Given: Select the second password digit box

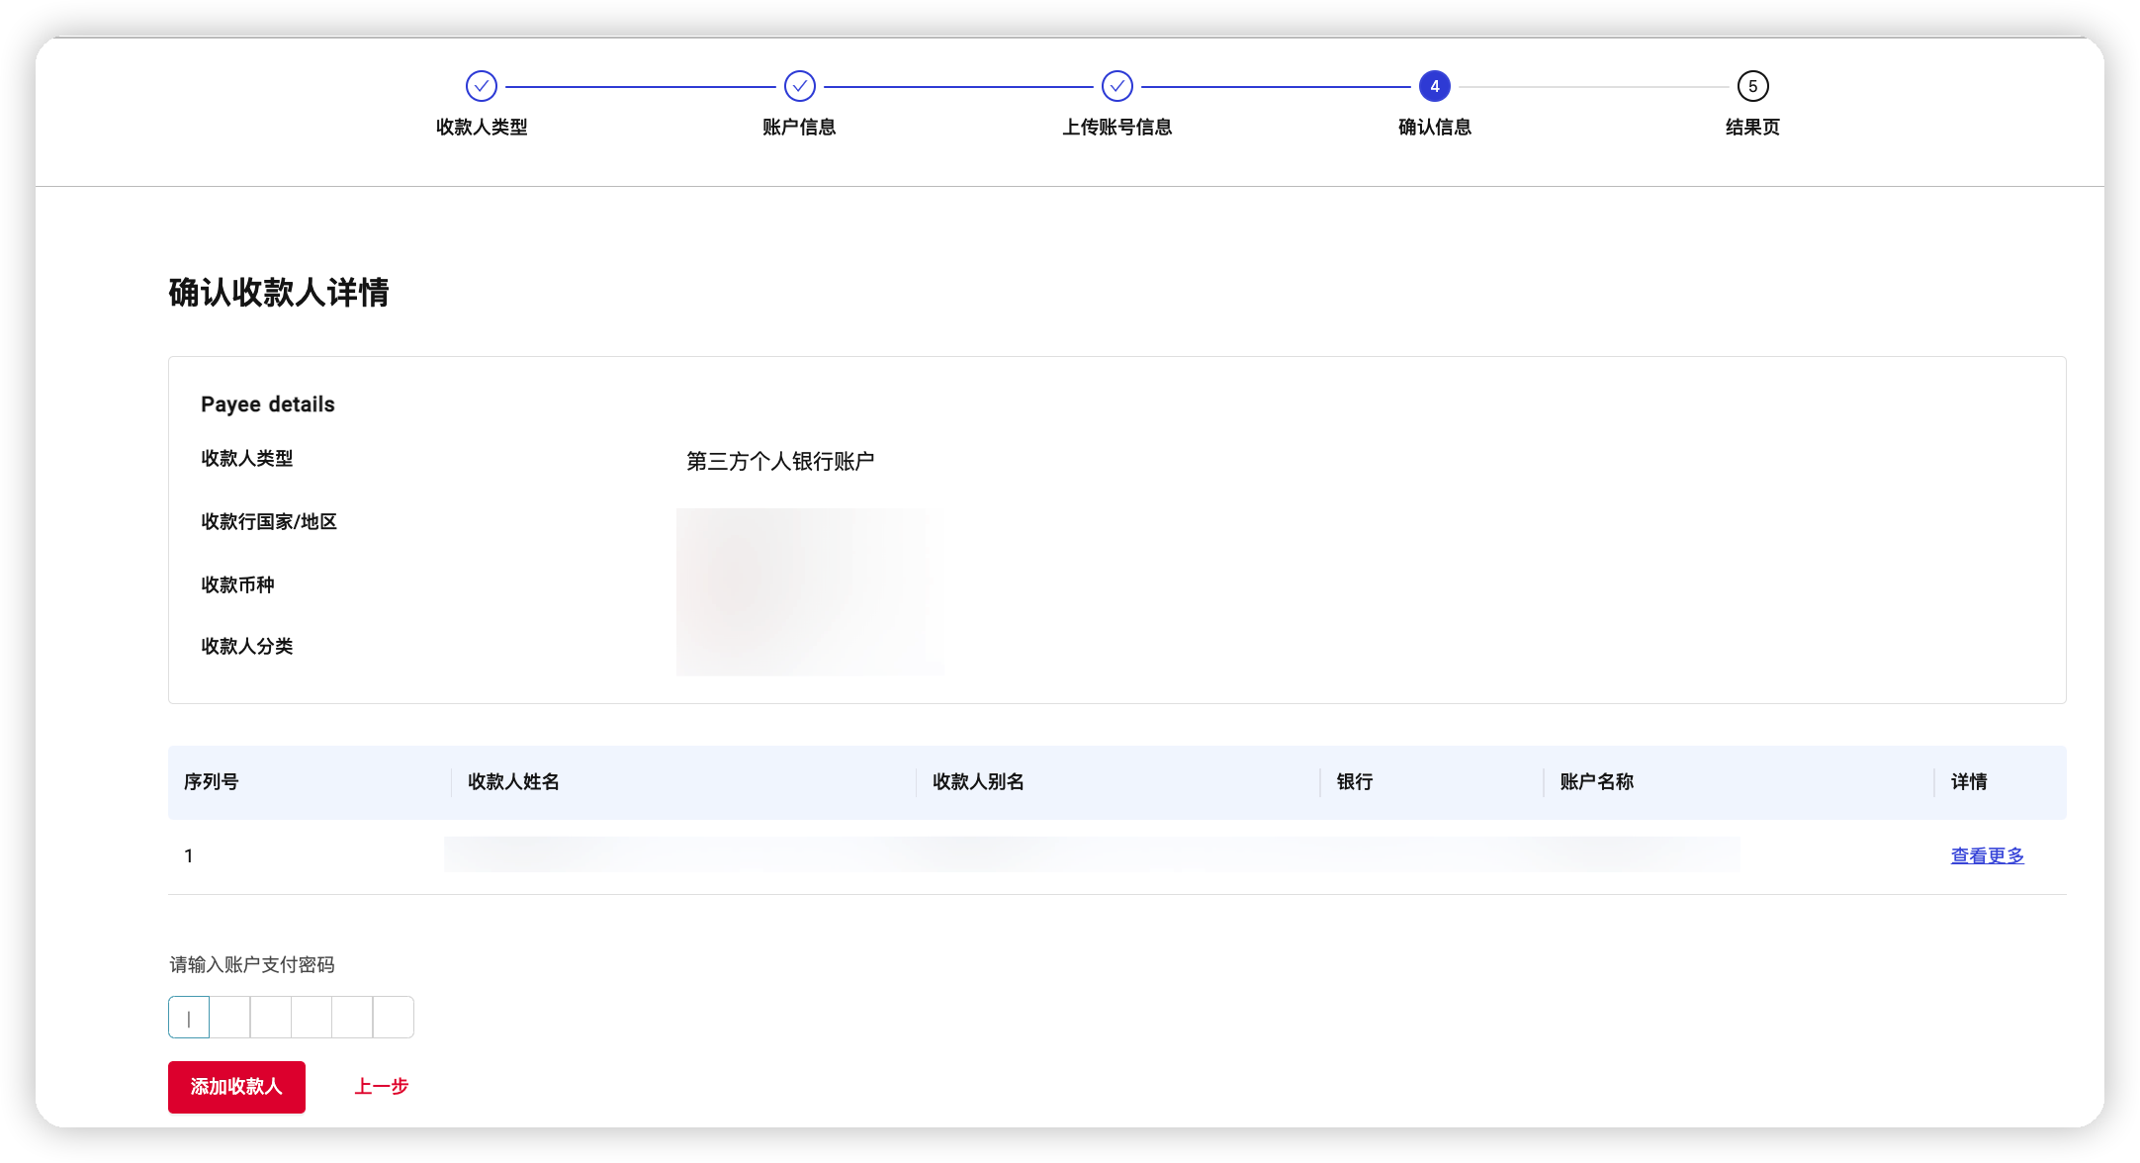Looking at the screenshot, I should click(229, 1017).
